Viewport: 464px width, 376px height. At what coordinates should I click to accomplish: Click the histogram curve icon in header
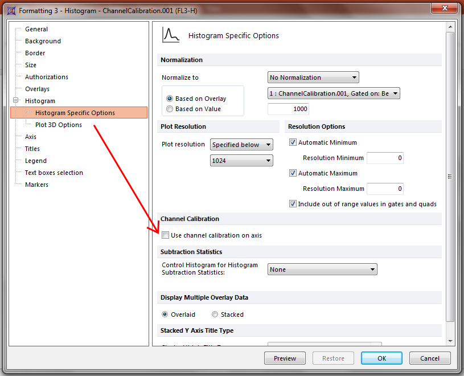(171, 35)
